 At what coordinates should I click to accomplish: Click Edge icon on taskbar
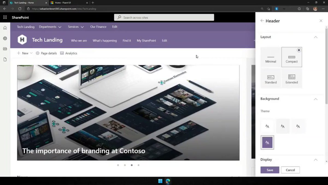[x=168, y=181]
